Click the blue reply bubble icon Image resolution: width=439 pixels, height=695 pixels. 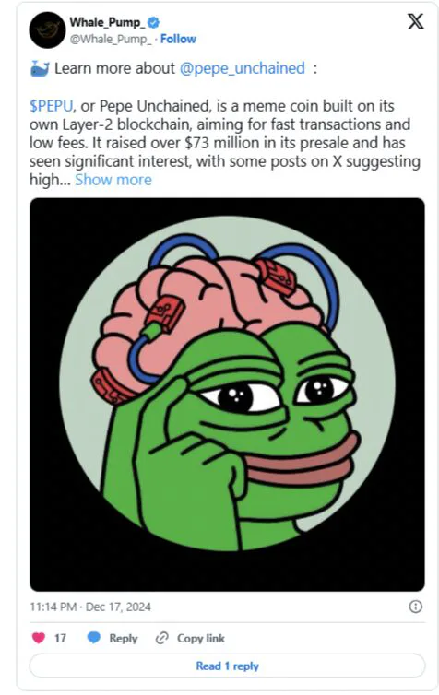[94, 638]
